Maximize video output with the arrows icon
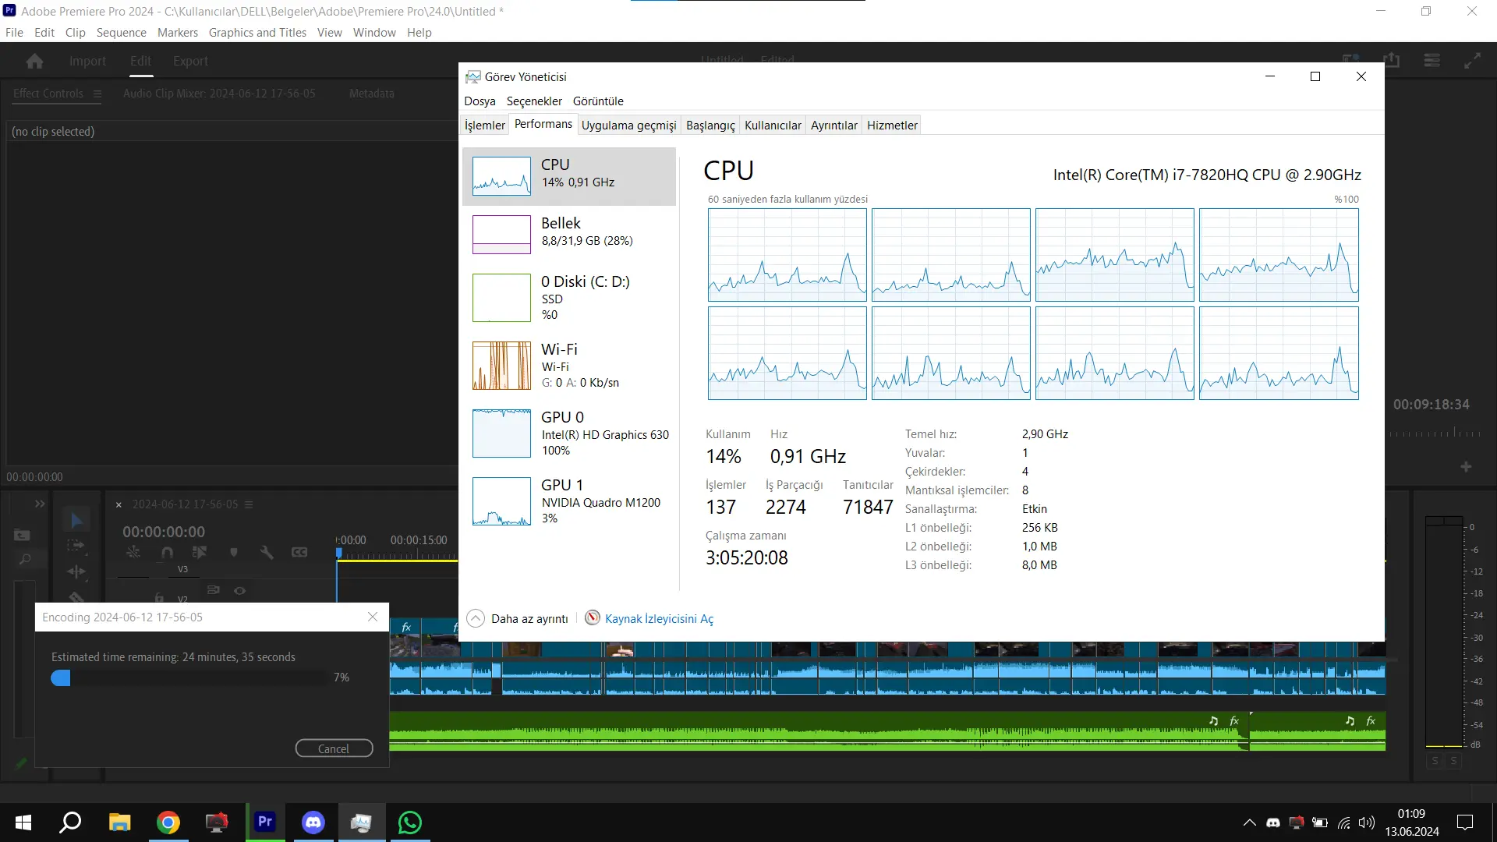Image resolution: width=1497 pixels, height=842 pixels. click(x=1472, y=60)
